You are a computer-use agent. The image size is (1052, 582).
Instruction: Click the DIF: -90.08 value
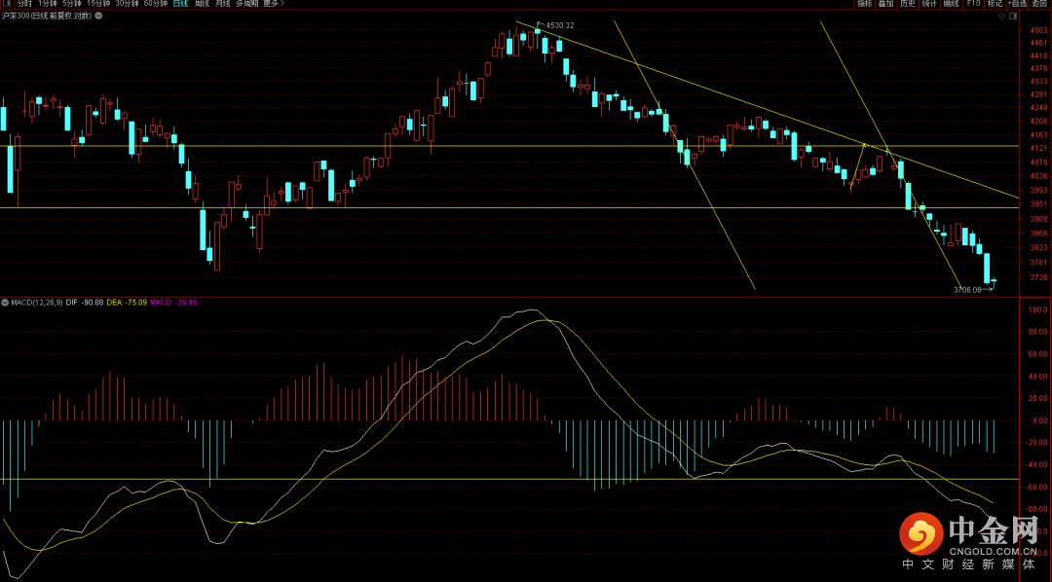tap(85, 303)
